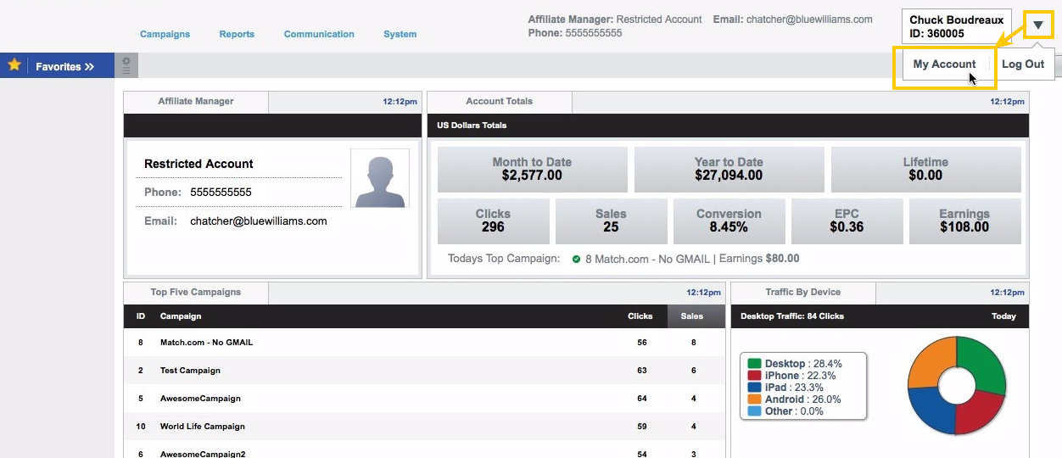Click the Favorites star icon
1062x458 pixels.
tap(14, 65)
